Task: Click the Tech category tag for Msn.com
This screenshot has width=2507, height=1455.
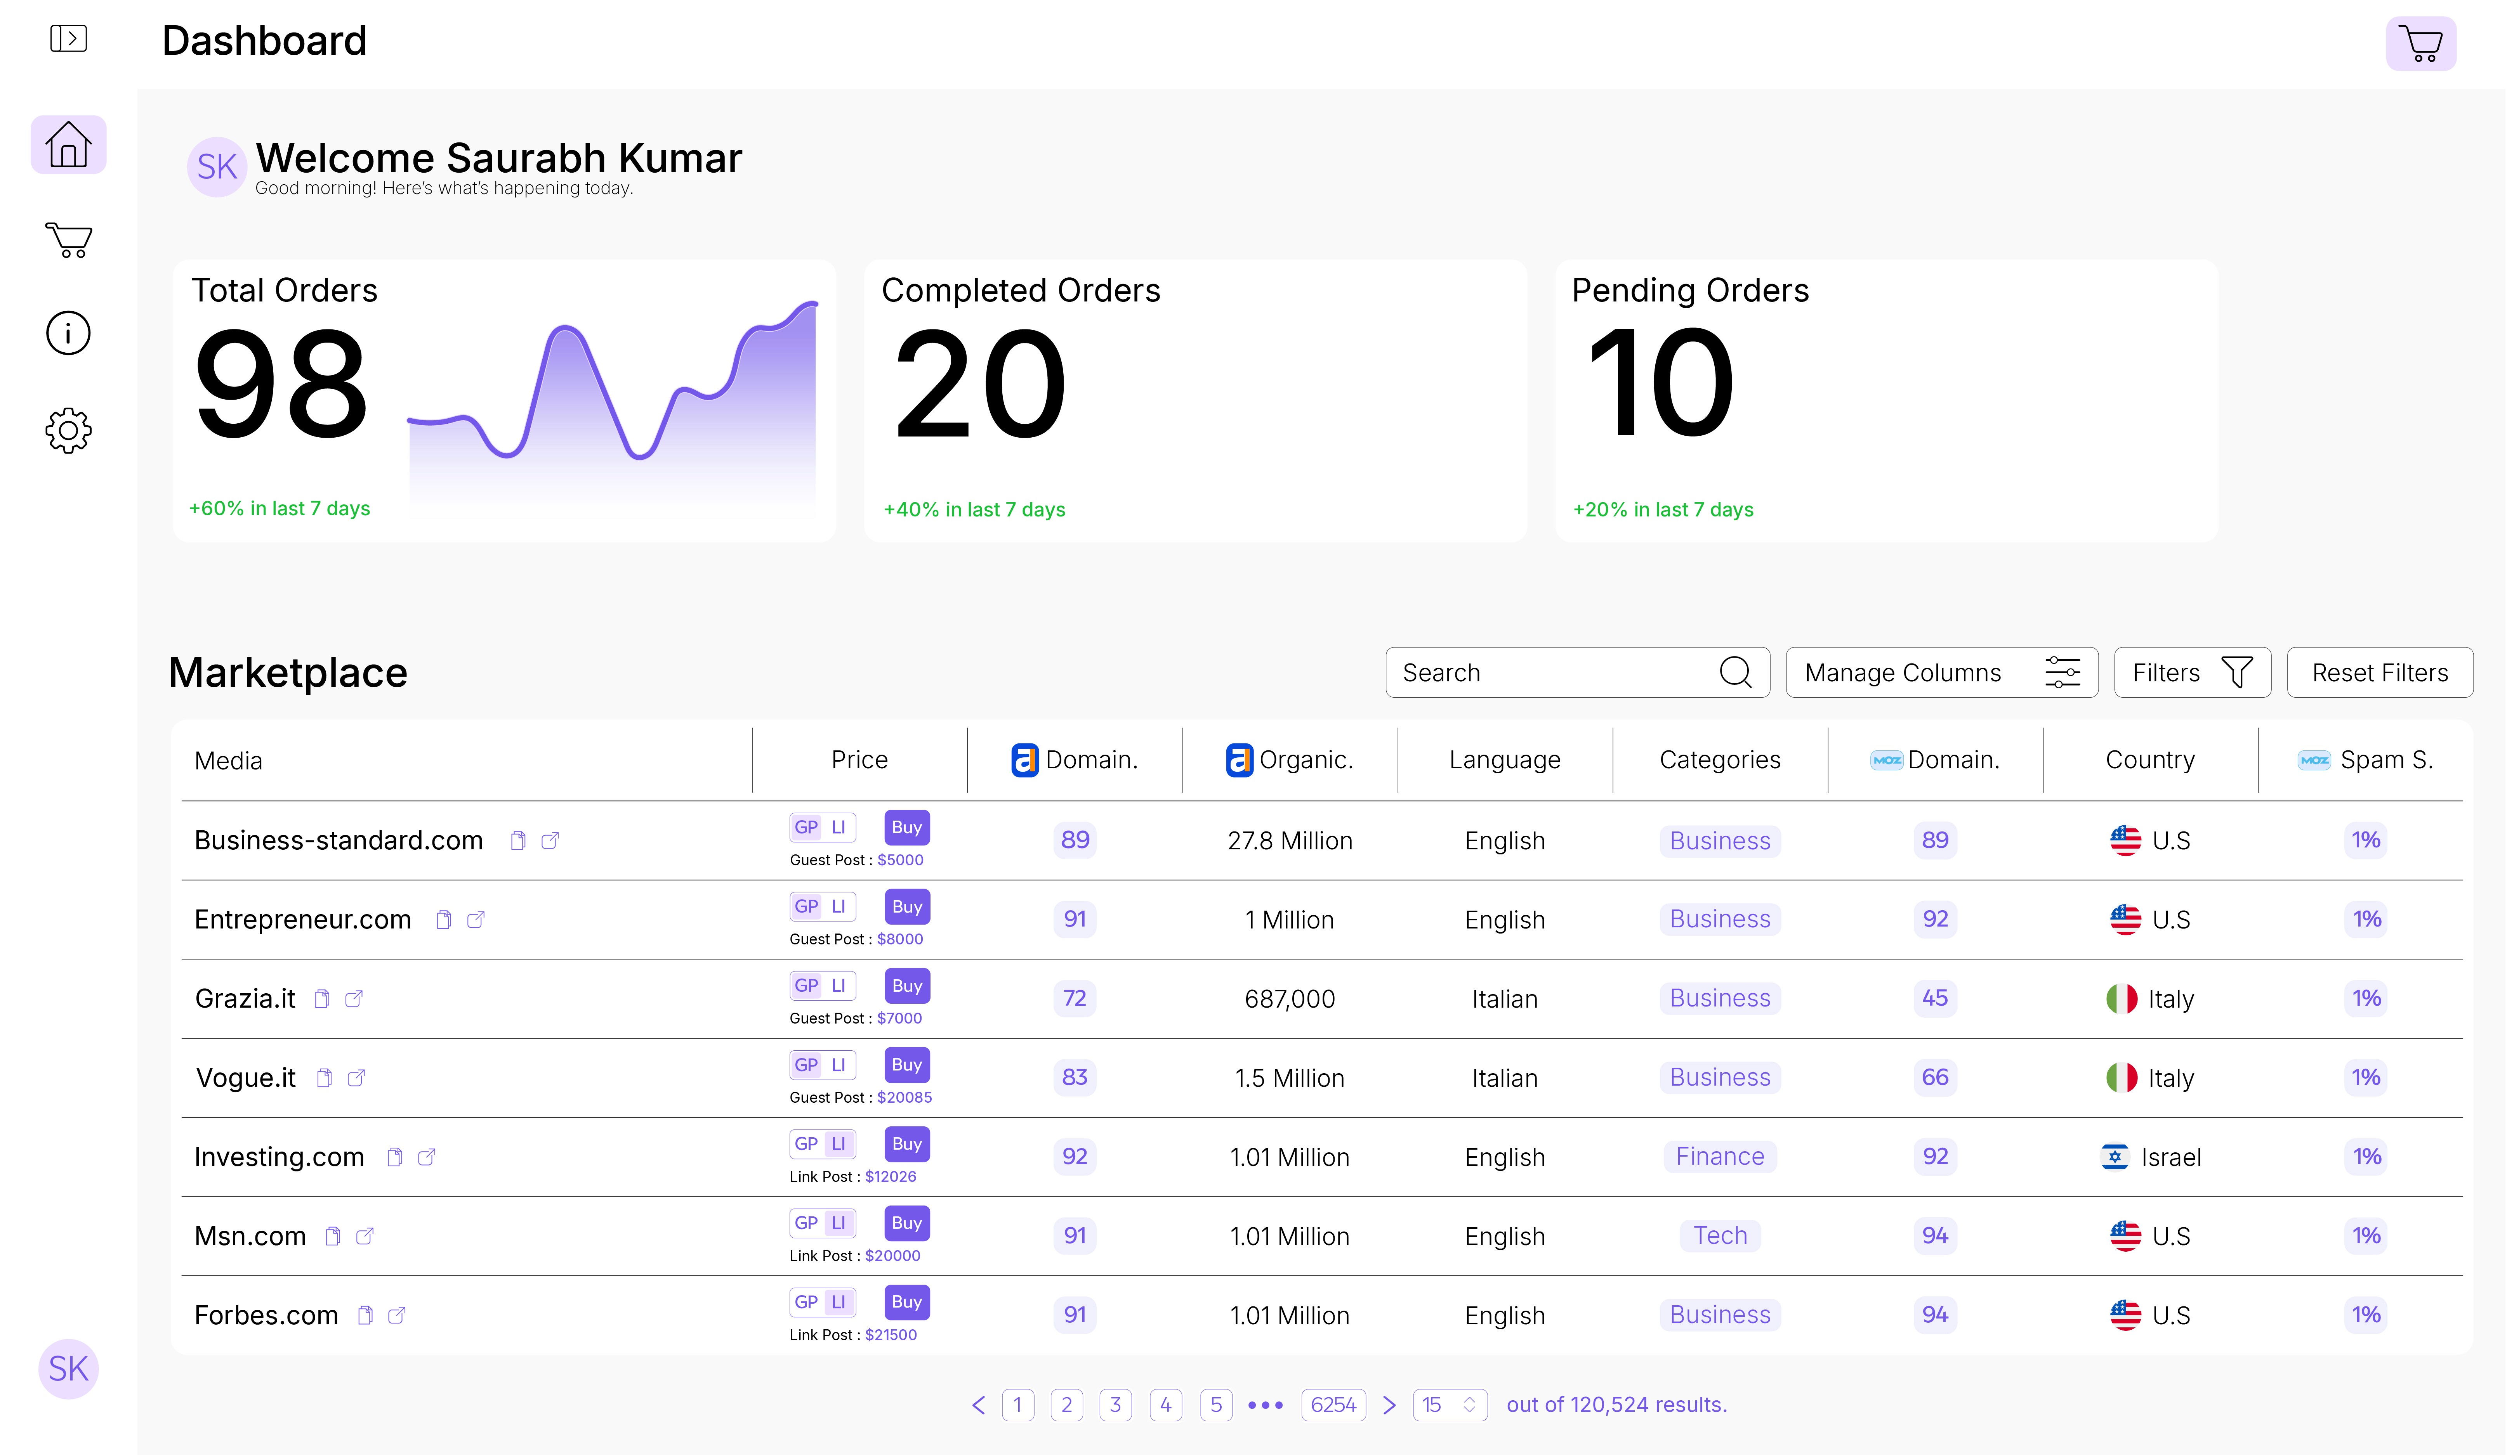Action: (x=1720, y=1236)
